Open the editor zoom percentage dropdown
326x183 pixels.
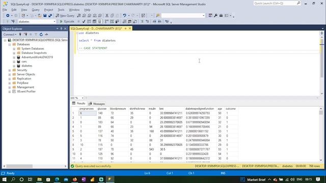coord(83,98)
